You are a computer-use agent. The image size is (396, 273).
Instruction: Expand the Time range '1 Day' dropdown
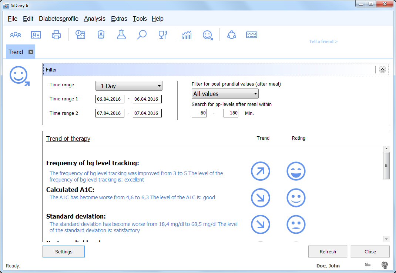pos(129,86)
